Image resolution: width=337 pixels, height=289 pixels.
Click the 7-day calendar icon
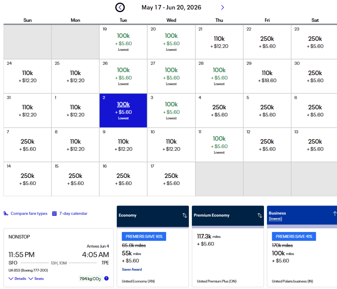coord(54,214)
